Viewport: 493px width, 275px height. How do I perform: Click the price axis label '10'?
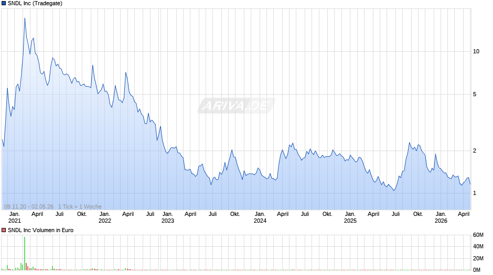476,51
